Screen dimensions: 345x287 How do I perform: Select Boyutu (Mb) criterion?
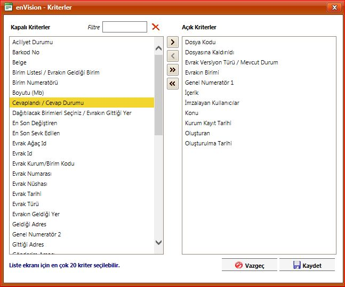[x=82, y=93]
